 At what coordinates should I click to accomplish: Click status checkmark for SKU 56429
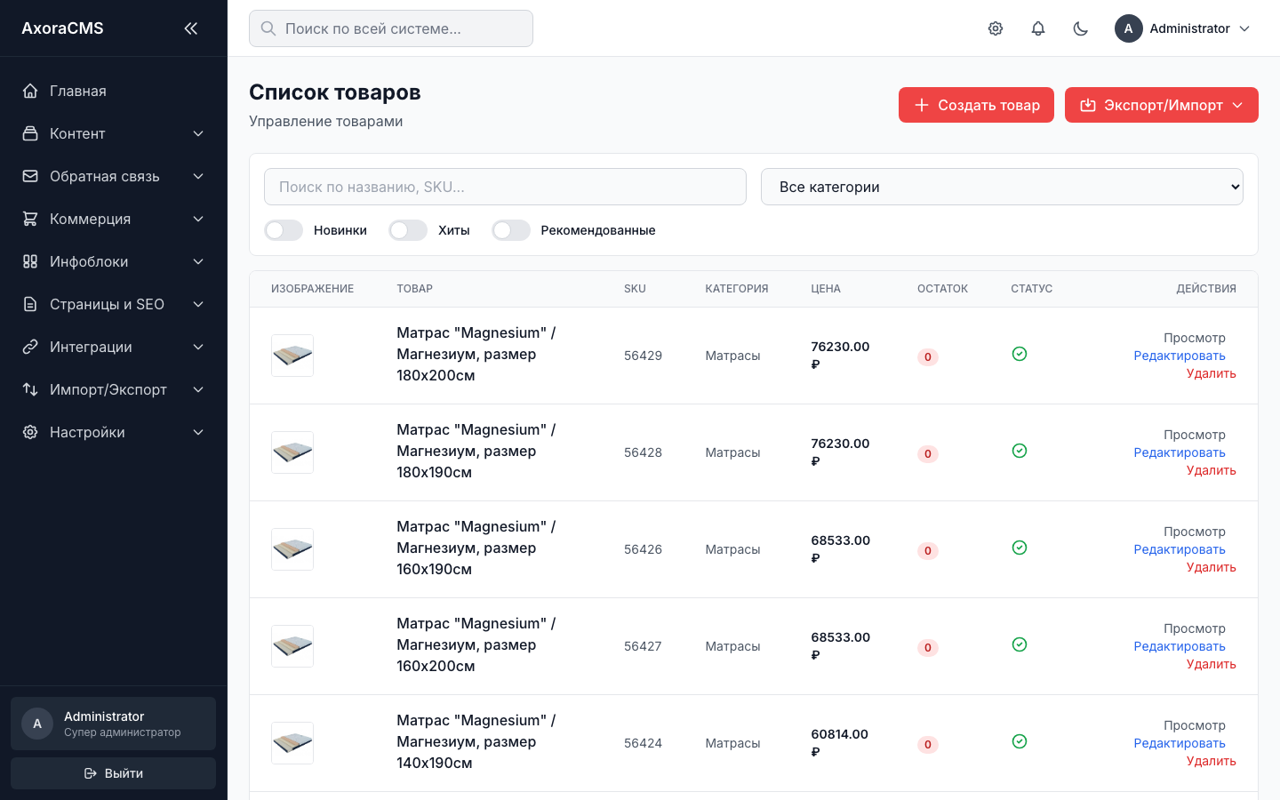(x=1020, y=354)
